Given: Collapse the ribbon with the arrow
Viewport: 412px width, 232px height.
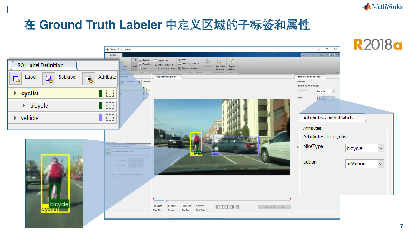Looking at the screenshot, I should [x=337, y=72].
